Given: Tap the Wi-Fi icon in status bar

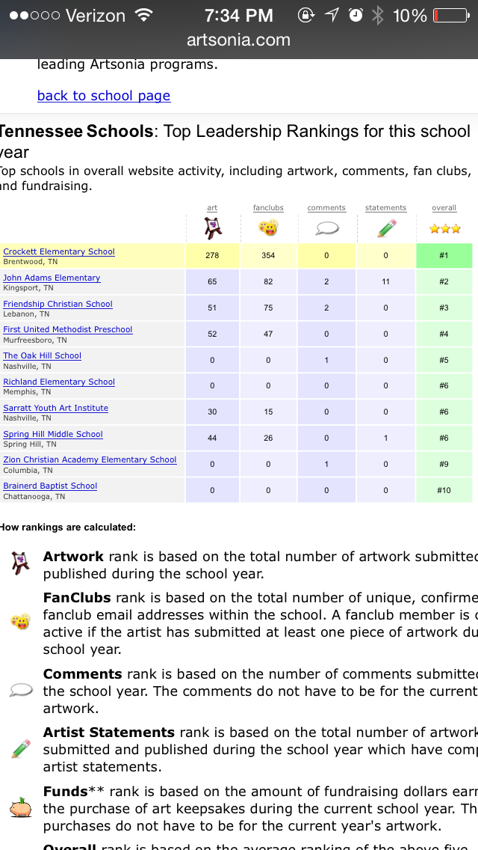Looking at the screenshot, I should (x=143, y=15).
